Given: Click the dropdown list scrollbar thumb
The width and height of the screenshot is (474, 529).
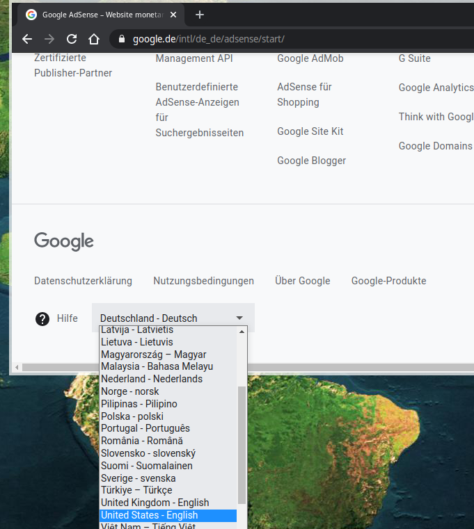Looking at the screenshot, I should (x=242, y=445).
